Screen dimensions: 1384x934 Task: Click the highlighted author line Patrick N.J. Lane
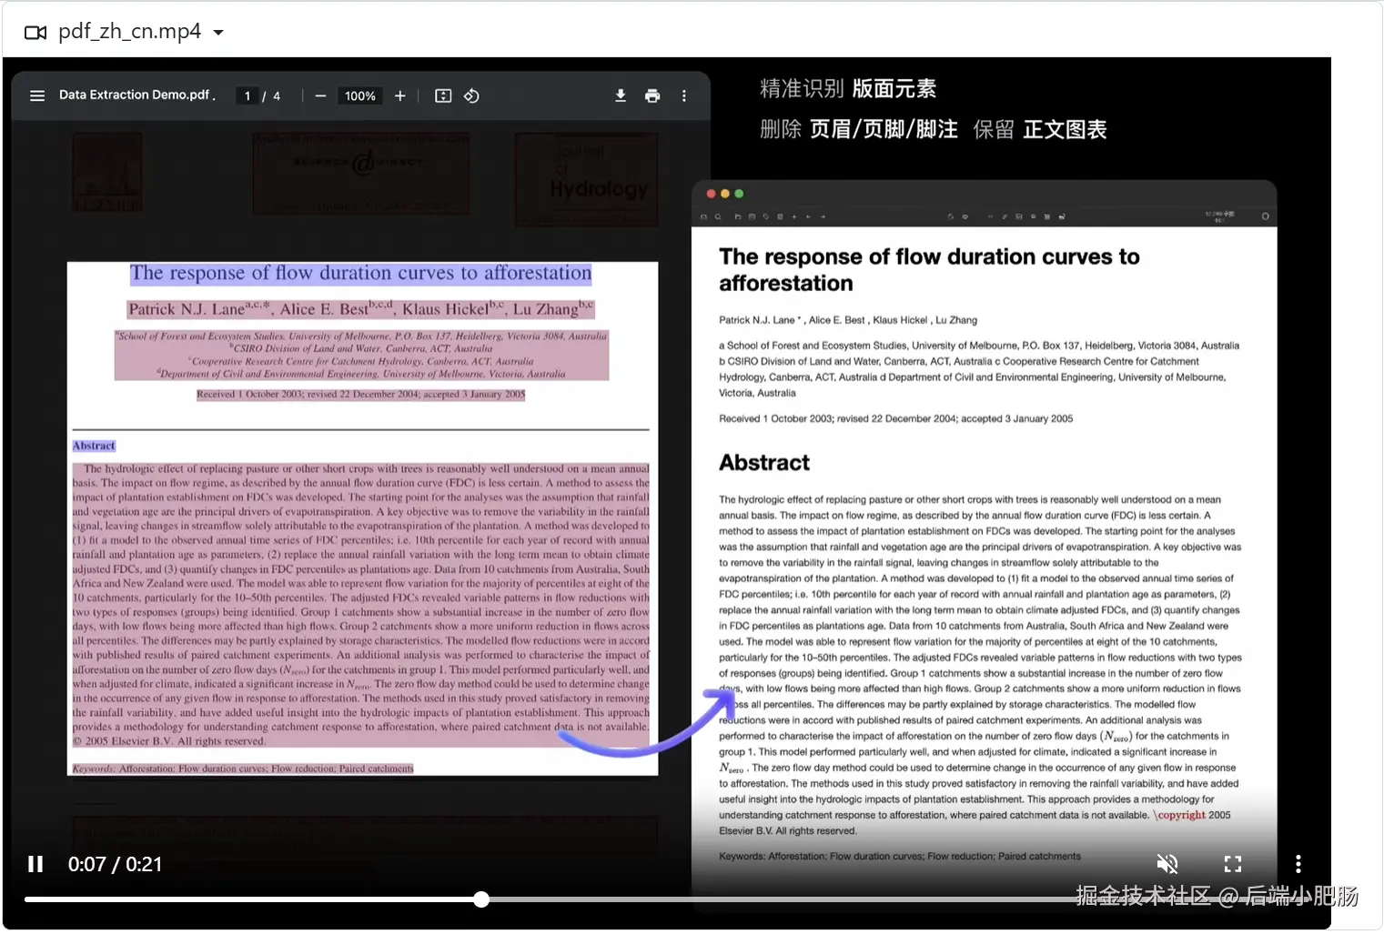360,309
